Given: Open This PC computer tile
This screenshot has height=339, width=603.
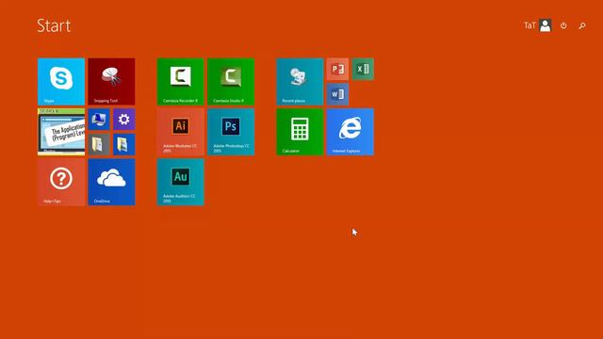Looking at the screenshot, I should click(99, 120).
